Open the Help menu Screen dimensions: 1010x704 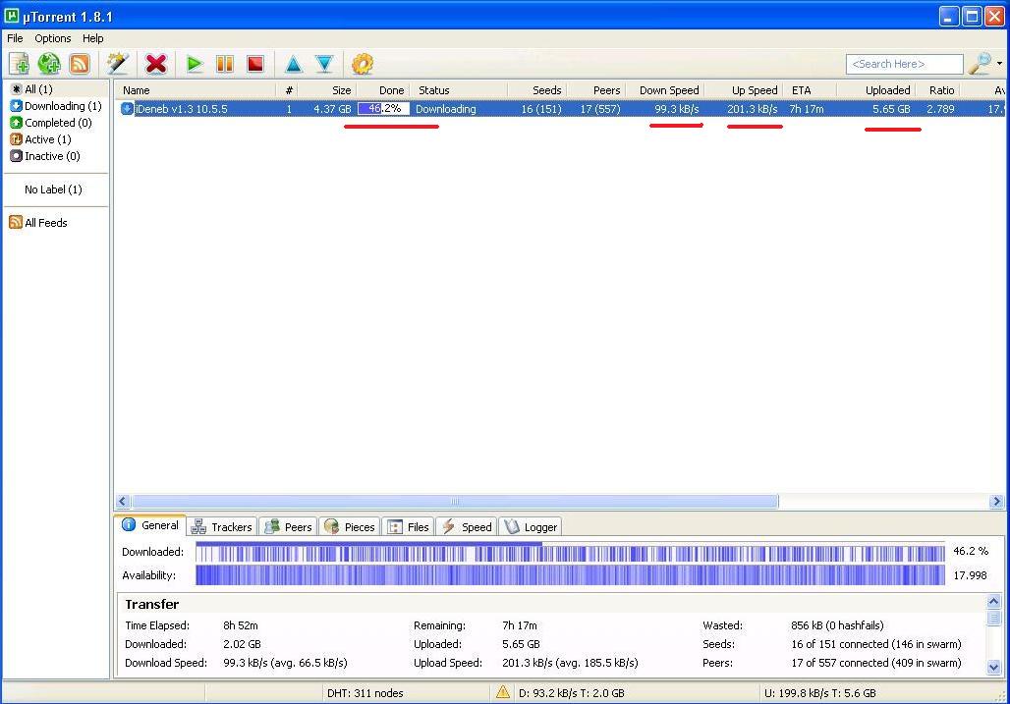[92, 38]
